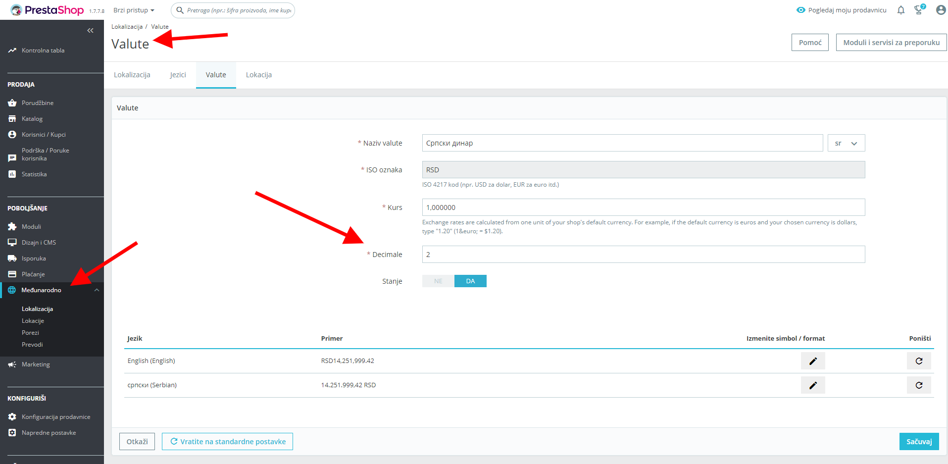Screen dimensions: 948x464
Task: Edit symbol format for English row
Action: 813,361
